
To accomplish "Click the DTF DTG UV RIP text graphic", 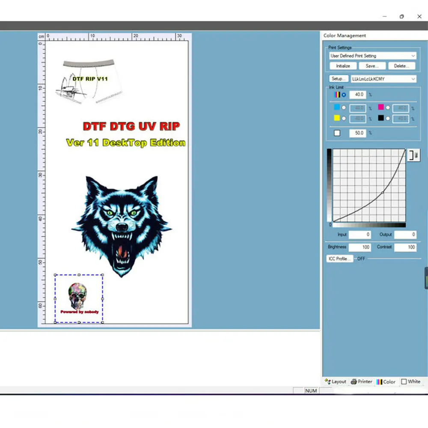I will pyautogui.click(x=131, y=126).
